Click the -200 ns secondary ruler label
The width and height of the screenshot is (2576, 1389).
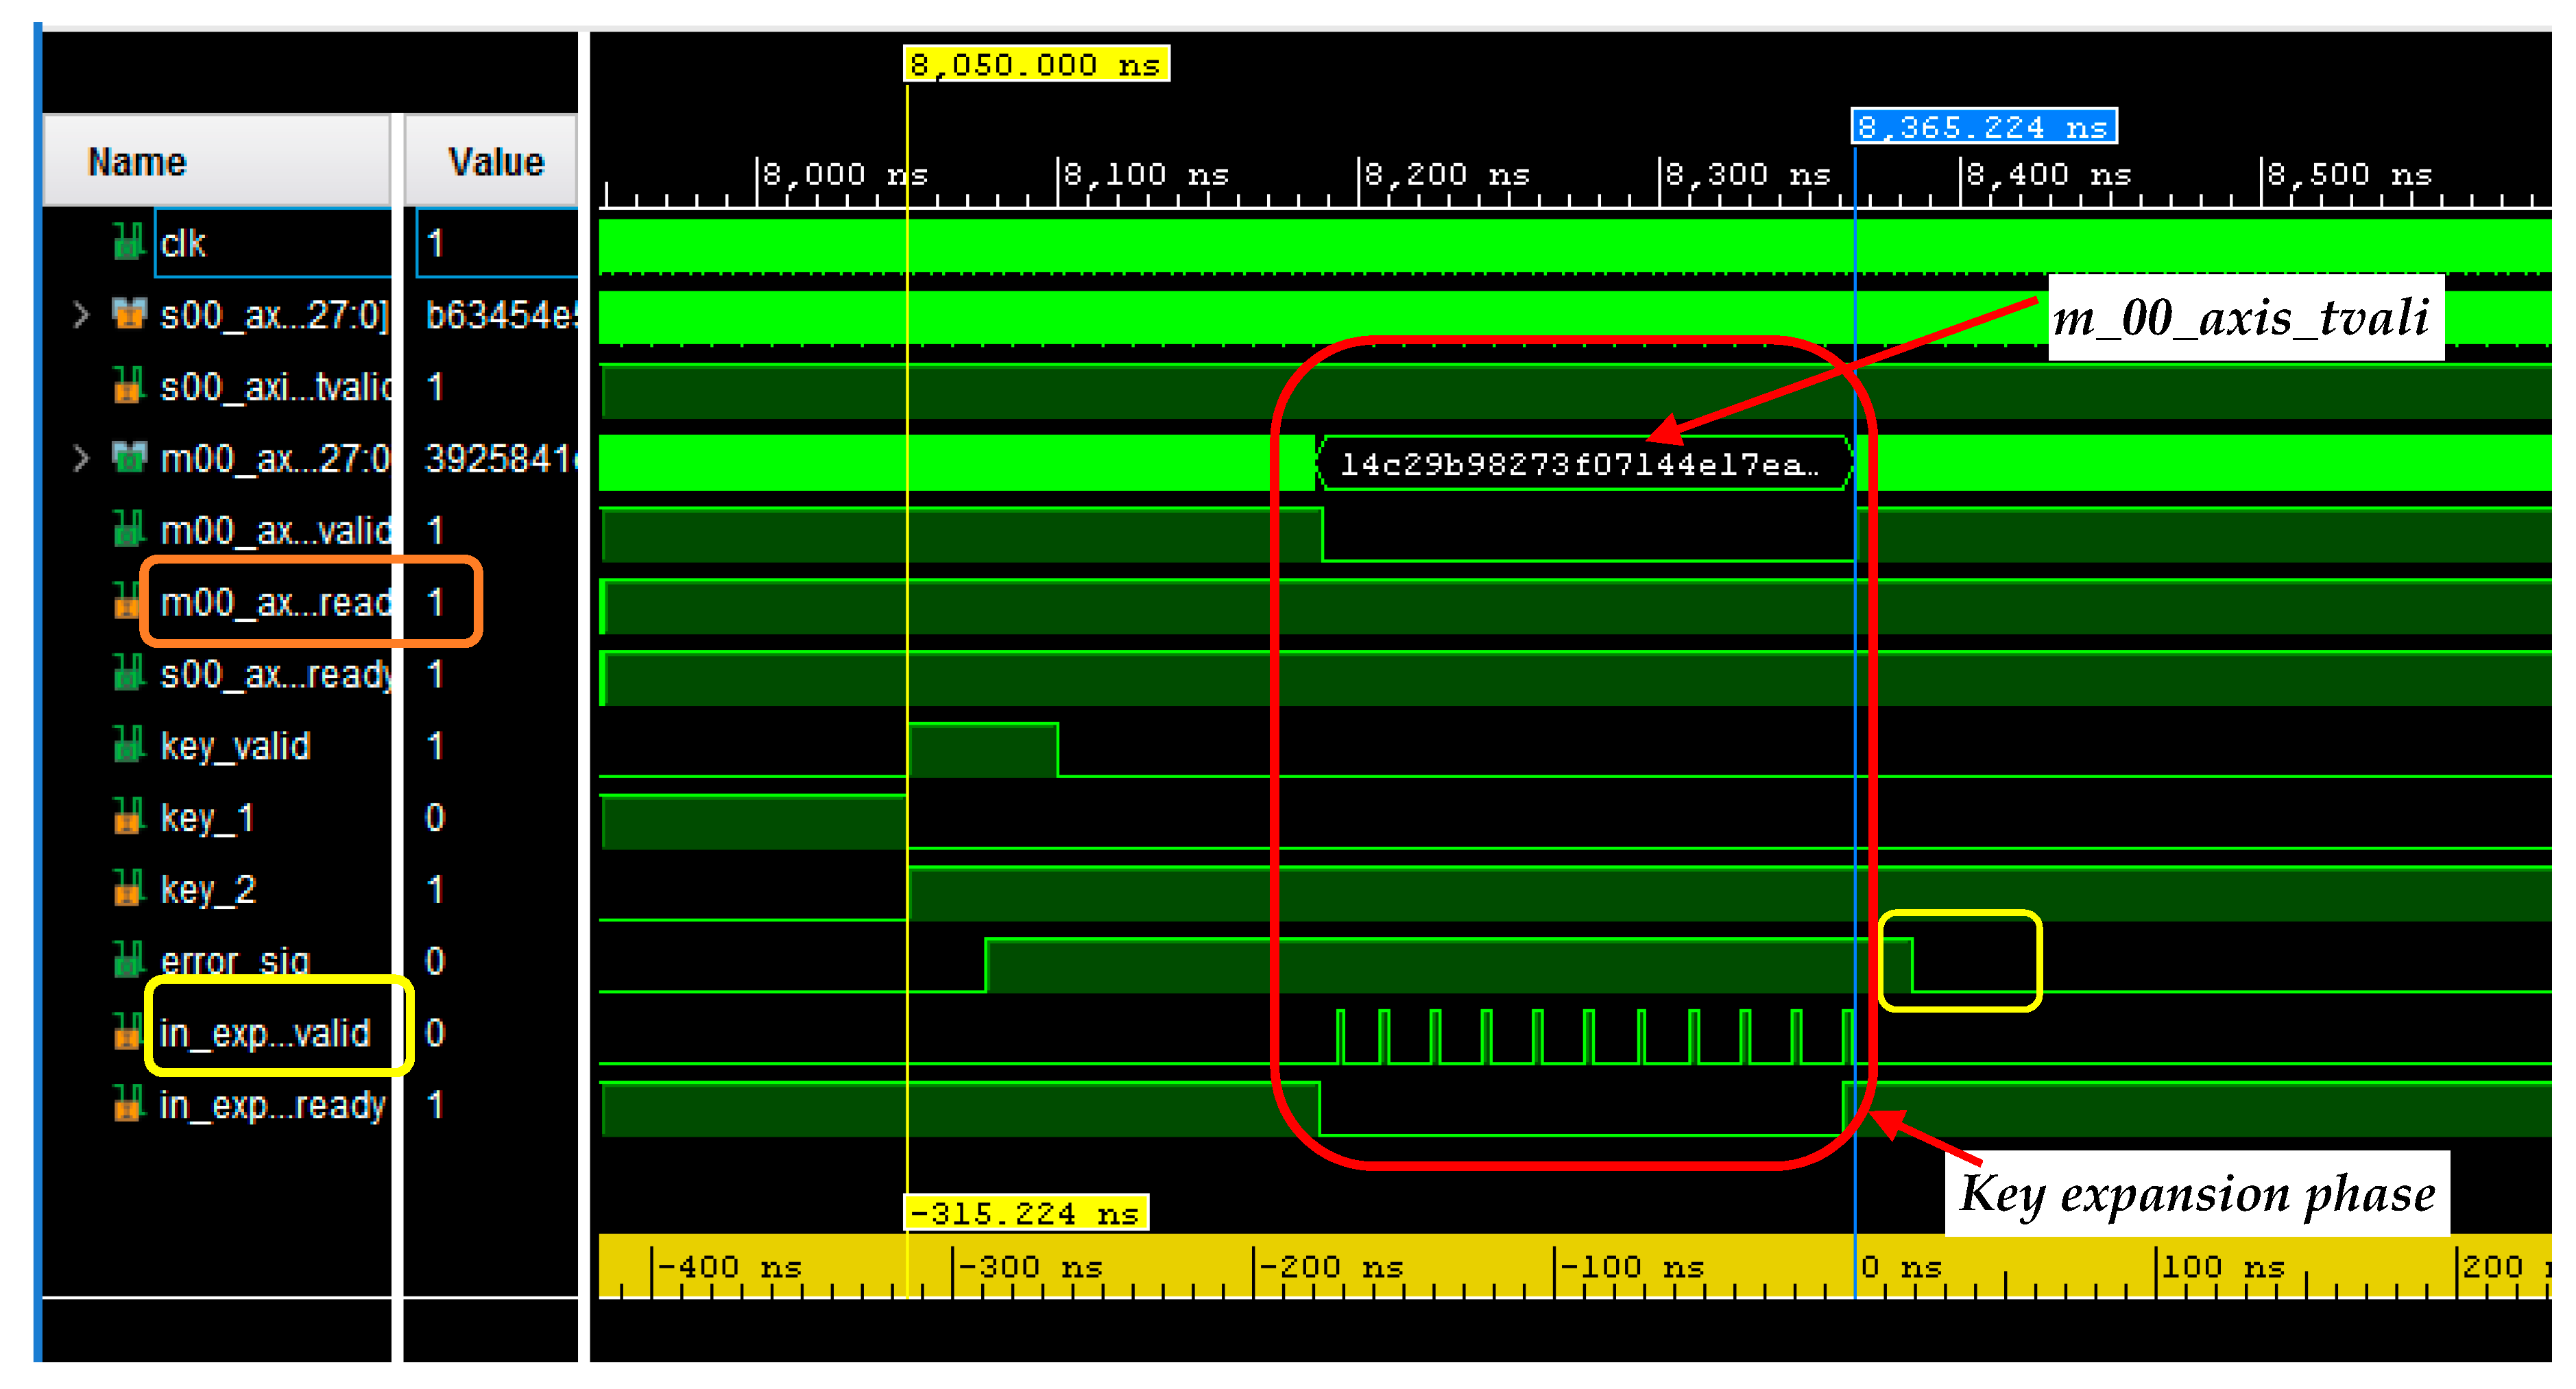(1332, 1267)
